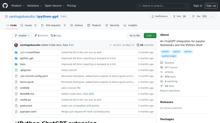Click the Go to file button
Image resolution: width=220 pixels, height=123 pixels.
(135, 36)
